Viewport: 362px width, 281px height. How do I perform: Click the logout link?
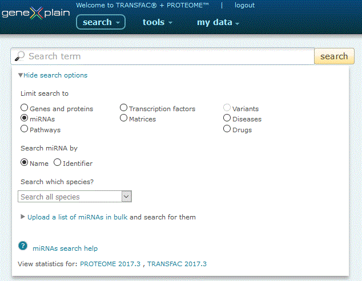pyautogui.click(x=244, y=5)
